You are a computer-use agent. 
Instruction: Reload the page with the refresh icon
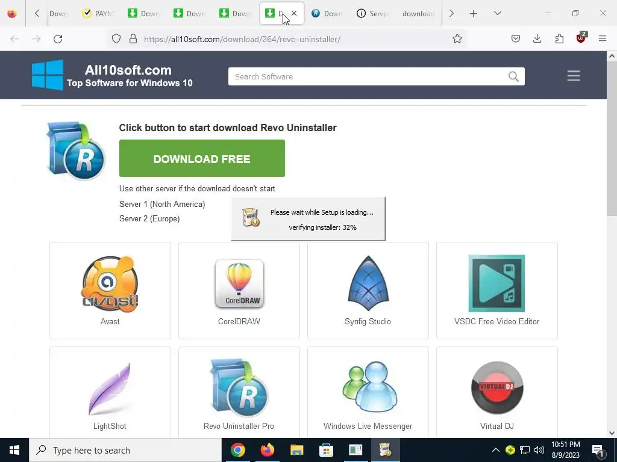(x=58, y=39)
